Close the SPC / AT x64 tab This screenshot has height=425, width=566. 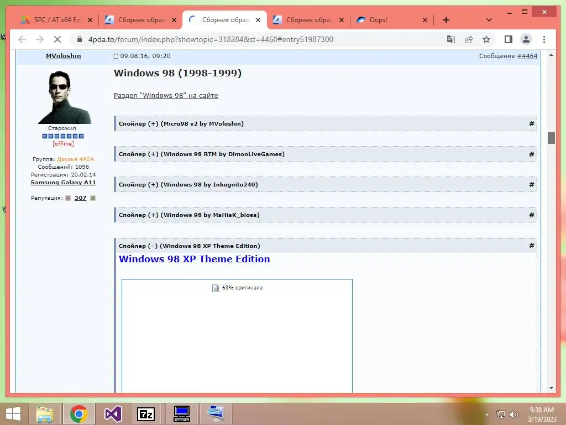[x=90, y=20]
